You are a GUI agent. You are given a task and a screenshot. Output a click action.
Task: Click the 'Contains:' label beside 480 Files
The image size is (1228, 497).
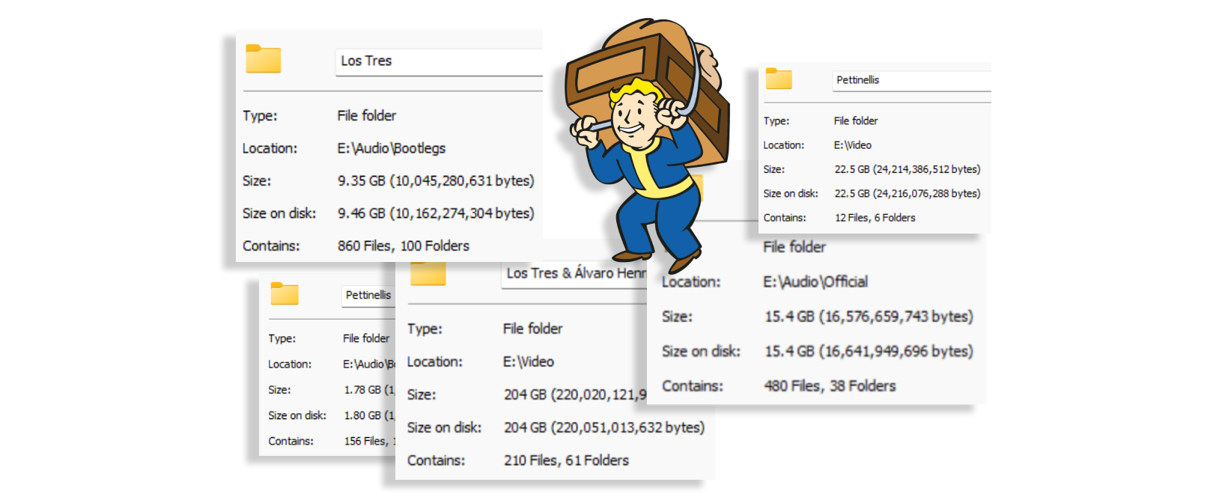(x=693, y=386)
